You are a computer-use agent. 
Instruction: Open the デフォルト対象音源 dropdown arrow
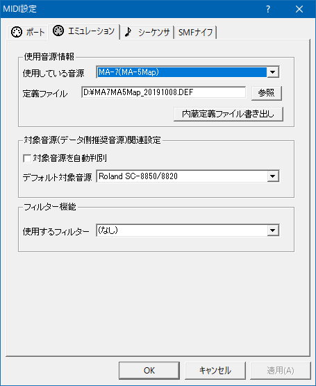coord(273,176)
